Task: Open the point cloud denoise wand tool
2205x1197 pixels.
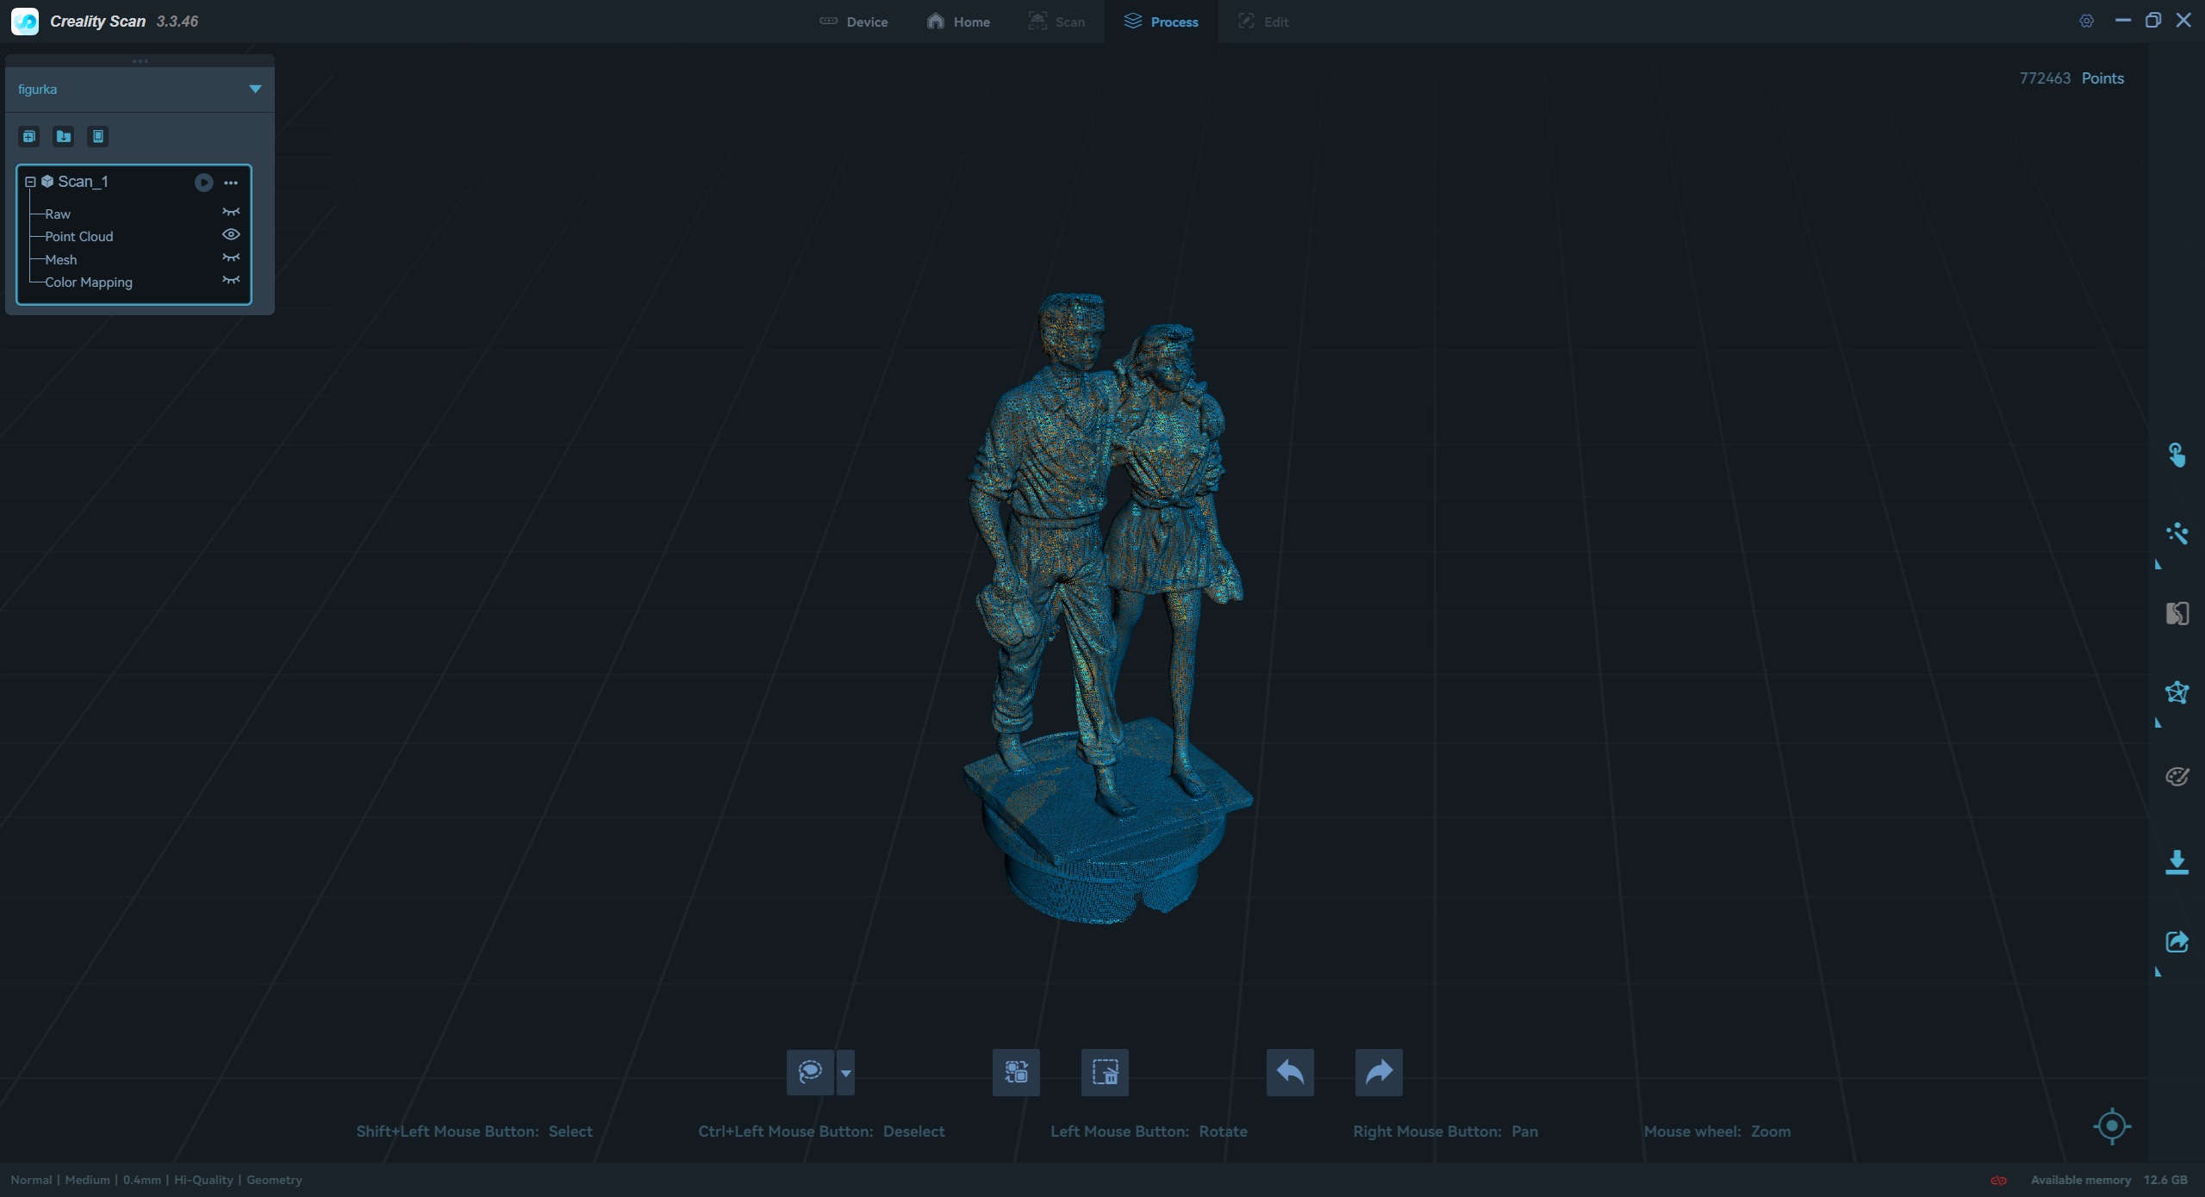Action: tap(2177, 534)
